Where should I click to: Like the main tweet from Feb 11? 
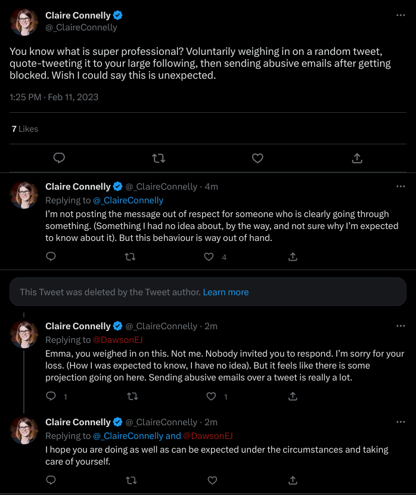(257, 158)
